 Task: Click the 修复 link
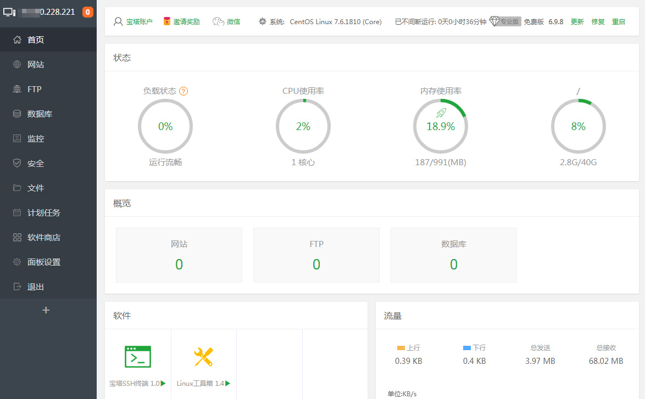coord(598,22)
